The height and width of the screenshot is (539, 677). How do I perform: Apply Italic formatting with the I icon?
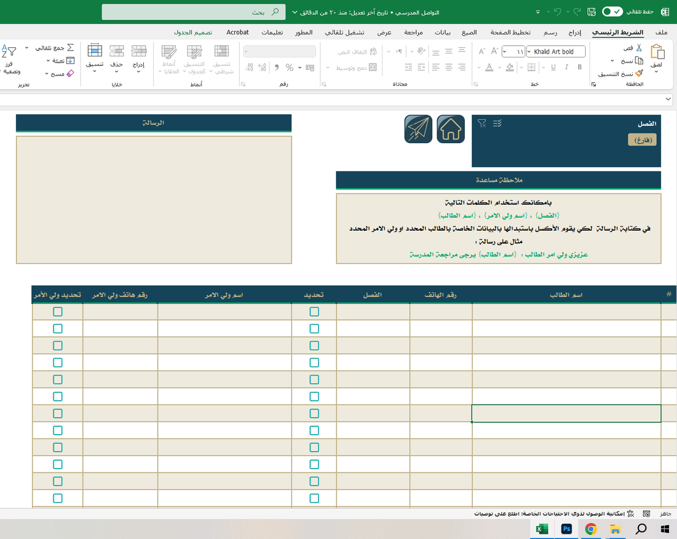(566, 68)
